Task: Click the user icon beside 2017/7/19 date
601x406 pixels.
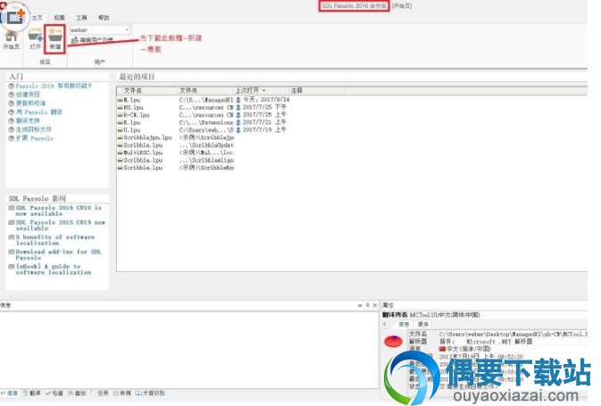Action: (238, 130)
